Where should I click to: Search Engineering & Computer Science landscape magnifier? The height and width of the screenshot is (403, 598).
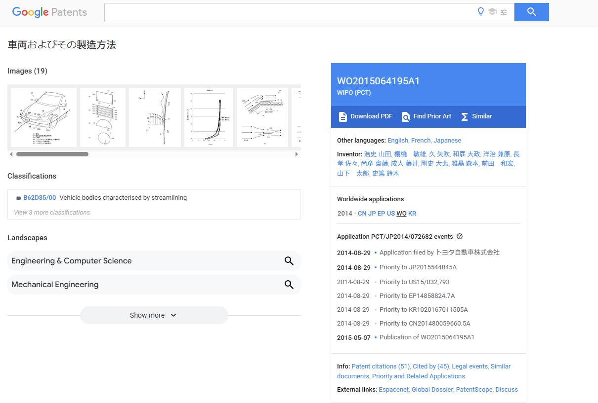point(289,261)
